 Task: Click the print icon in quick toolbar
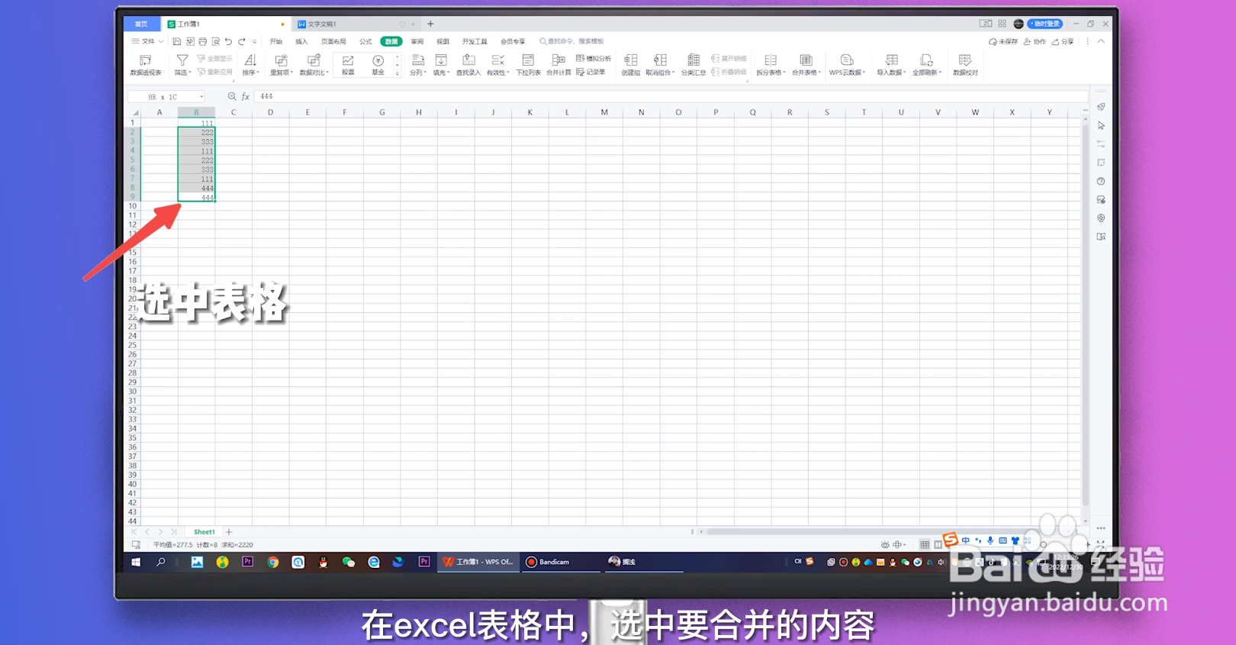(203, 41)
